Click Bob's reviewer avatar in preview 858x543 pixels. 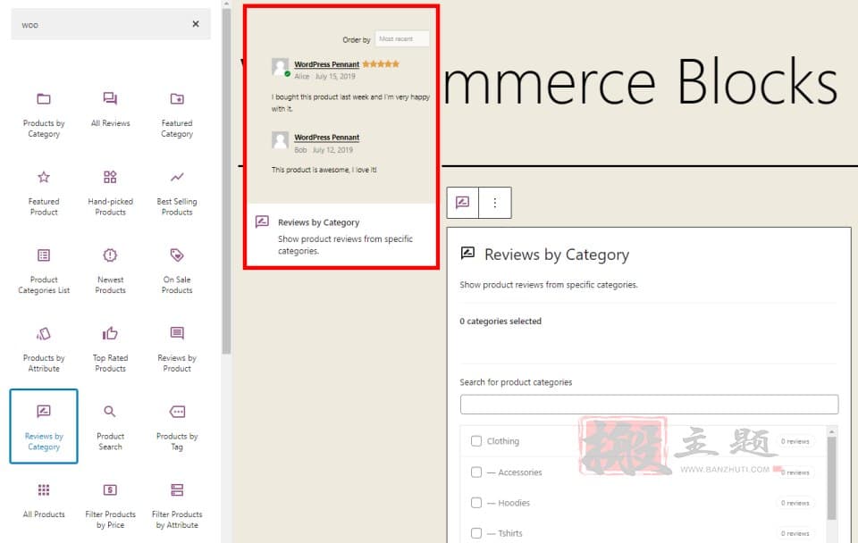(280, 140)
